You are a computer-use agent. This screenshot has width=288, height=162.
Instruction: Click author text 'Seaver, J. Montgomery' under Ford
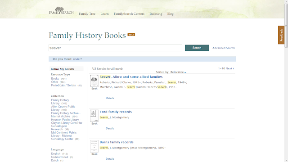tap(114, 117)
